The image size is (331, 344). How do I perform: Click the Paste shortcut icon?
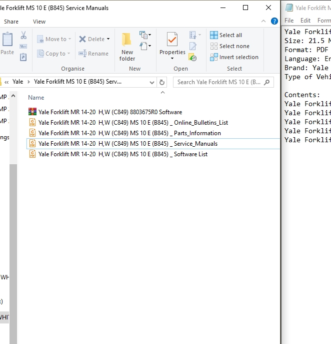tap(23, 57)
